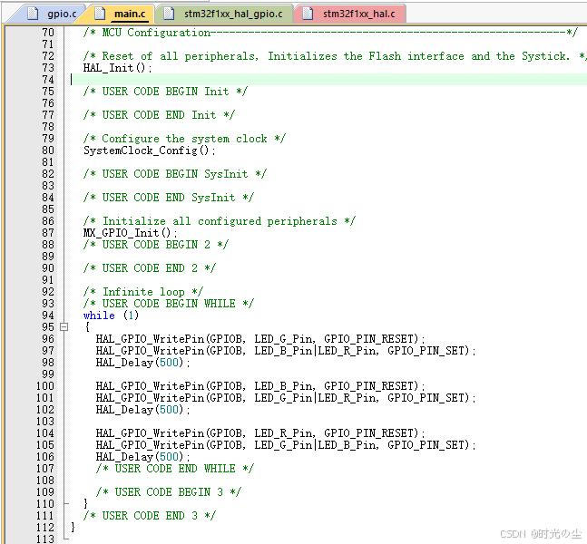Open the stm32f1xx_hal_gpio.c tab
The width and height of the screenshot is (587, 544).
tap(225, 14)
